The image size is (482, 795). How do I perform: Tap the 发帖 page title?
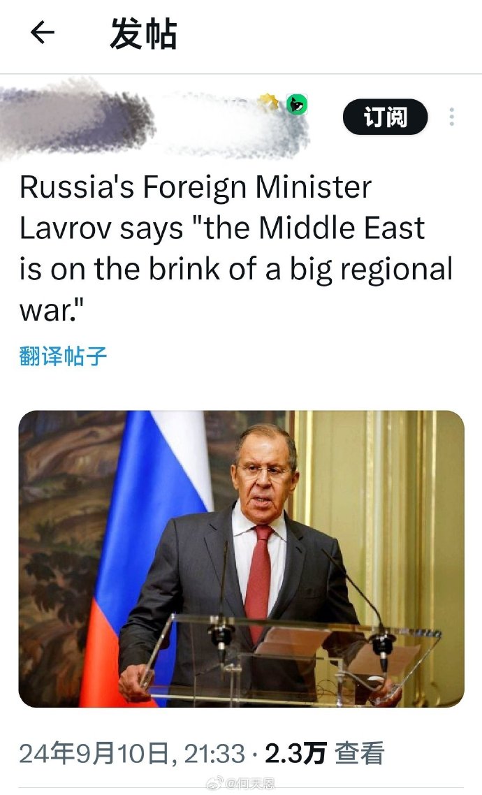pyautogui.click(x=143, y=34)
